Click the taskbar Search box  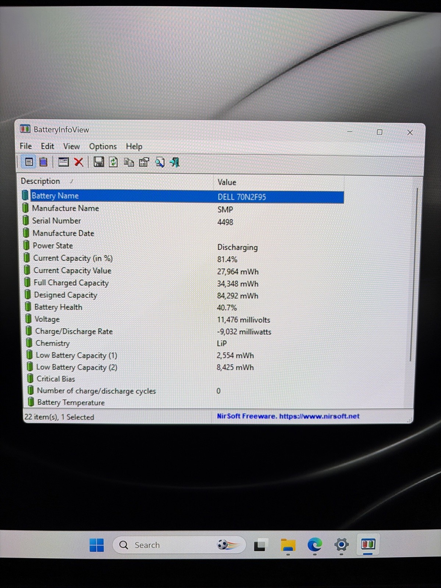point(179,545)
